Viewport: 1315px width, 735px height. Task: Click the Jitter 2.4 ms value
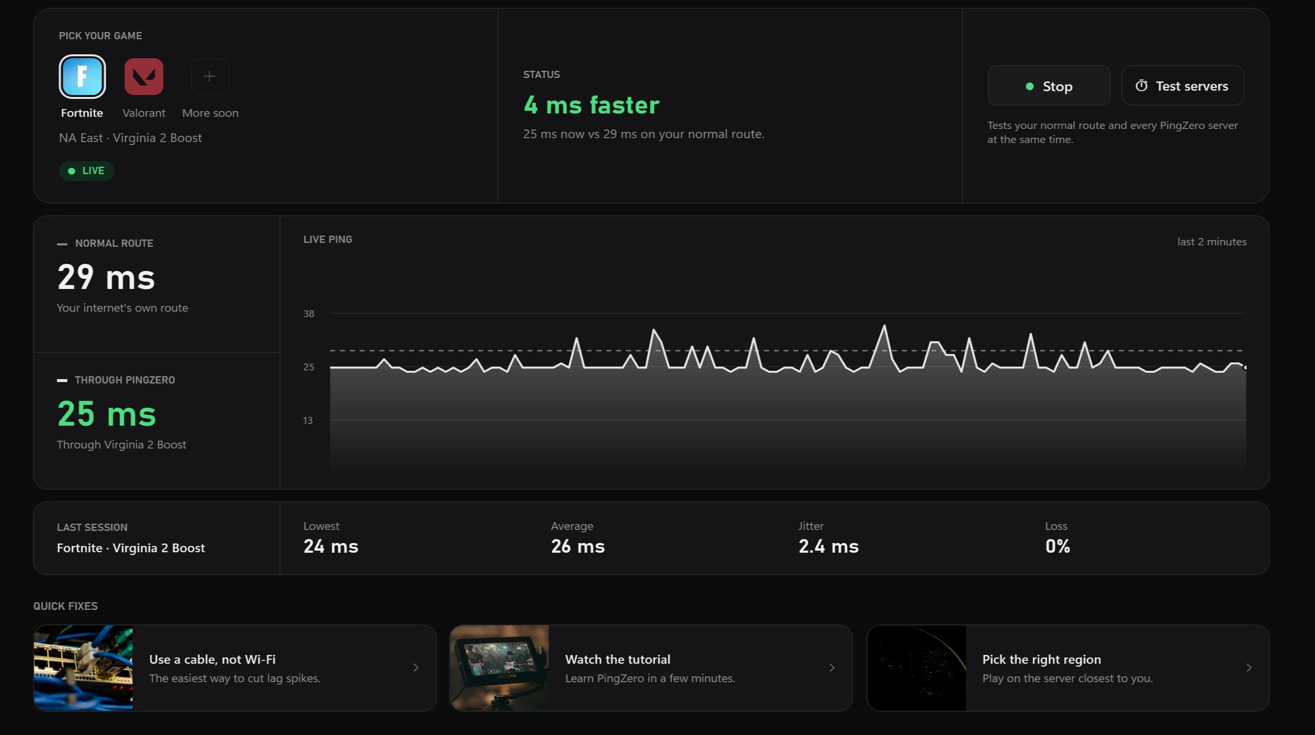point(829,546)
